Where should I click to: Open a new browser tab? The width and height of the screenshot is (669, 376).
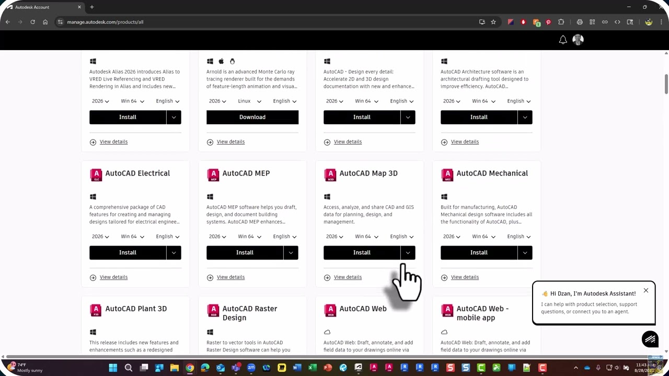[92, 7]
